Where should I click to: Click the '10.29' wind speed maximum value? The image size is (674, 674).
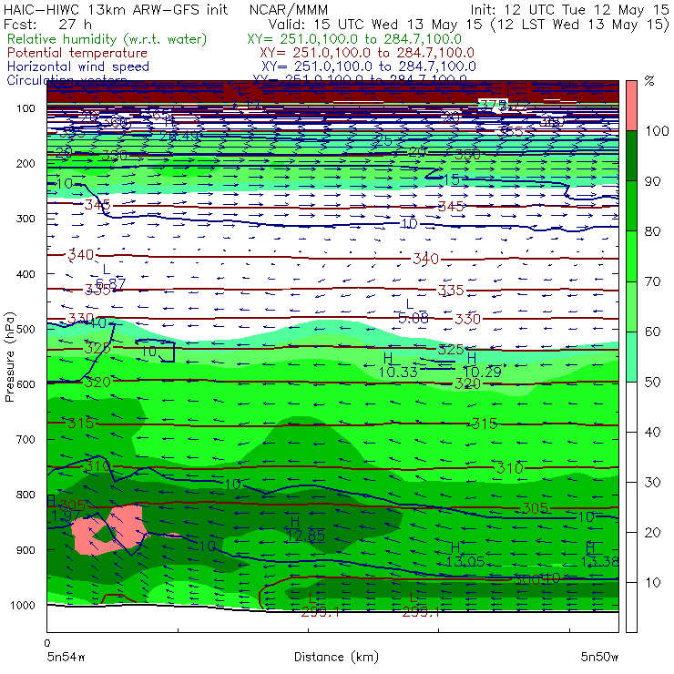pyautogui.click(x=482, y=372)
